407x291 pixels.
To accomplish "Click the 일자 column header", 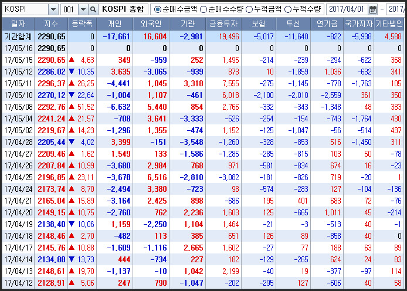I will (18, 24).
